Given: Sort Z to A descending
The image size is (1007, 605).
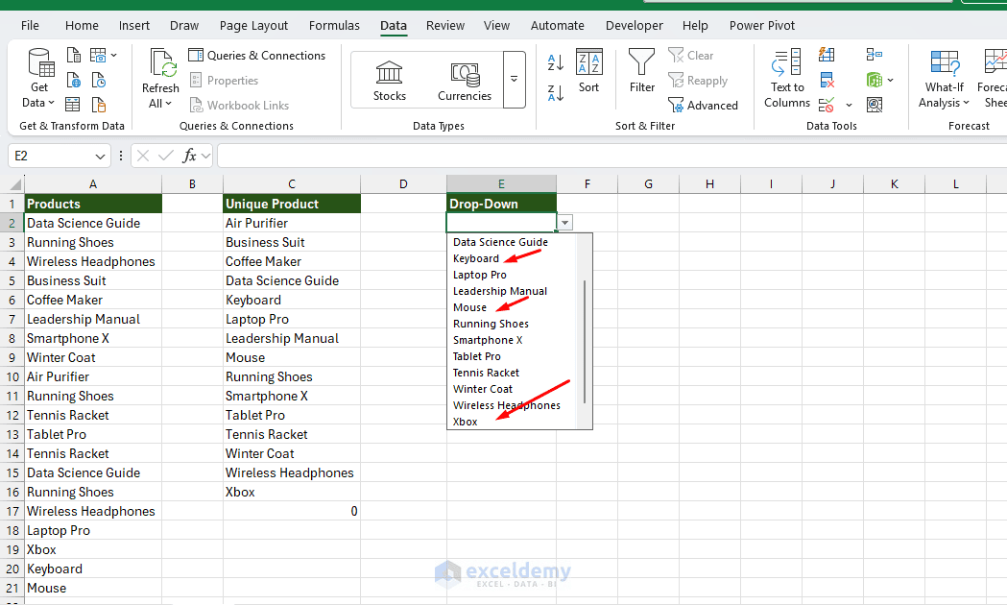Looking at the screenshot, I should [556, 93].
